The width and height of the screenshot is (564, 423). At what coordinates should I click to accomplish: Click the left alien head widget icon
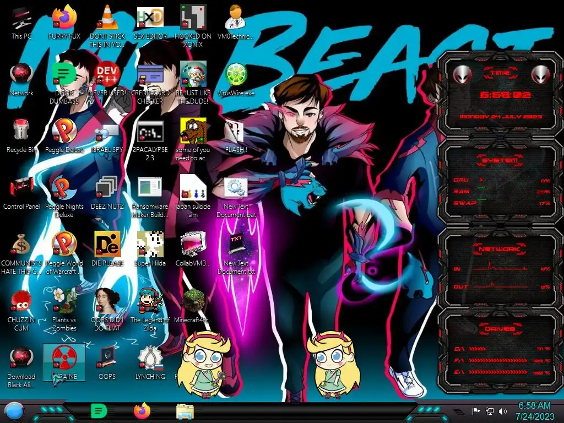(463, 74)
